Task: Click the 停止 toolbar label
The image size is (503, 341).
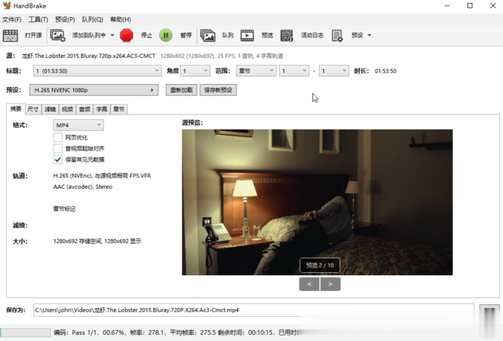Action: tap(147, 35)
